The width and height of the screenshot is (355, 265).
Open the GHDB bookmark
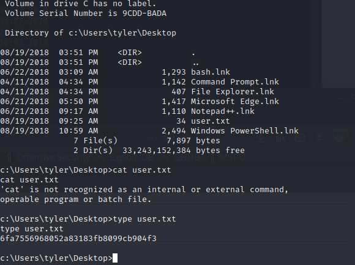tap(182, 157)
